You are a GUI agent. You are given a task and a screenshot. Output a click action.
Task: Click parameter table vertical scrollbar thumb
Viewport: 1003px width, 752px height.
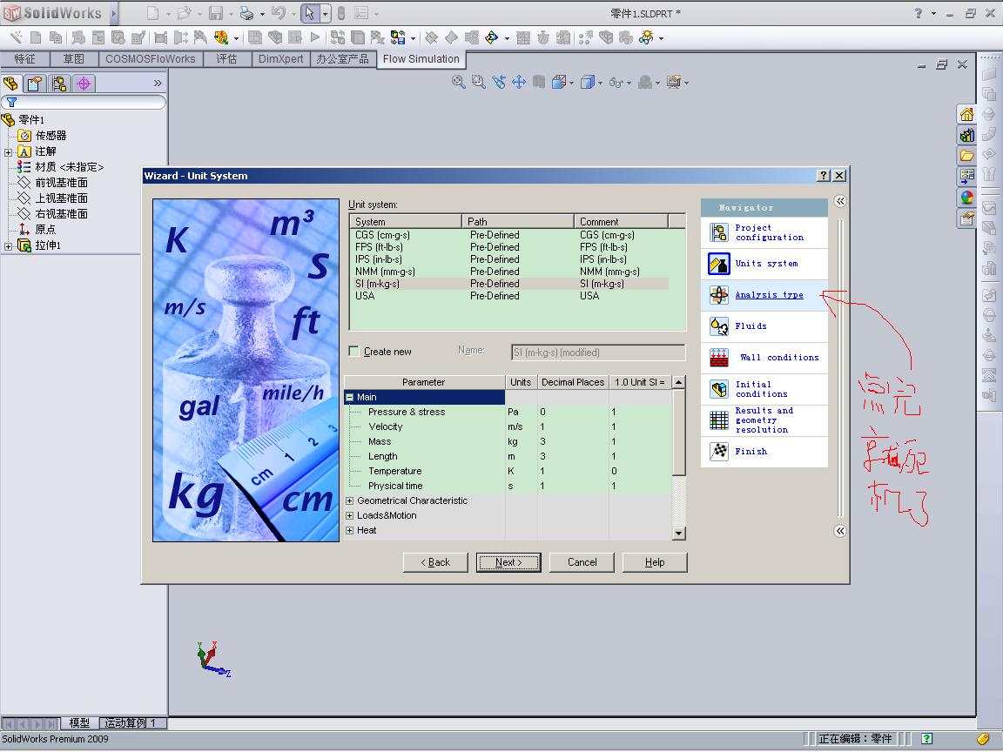point(679,433)
